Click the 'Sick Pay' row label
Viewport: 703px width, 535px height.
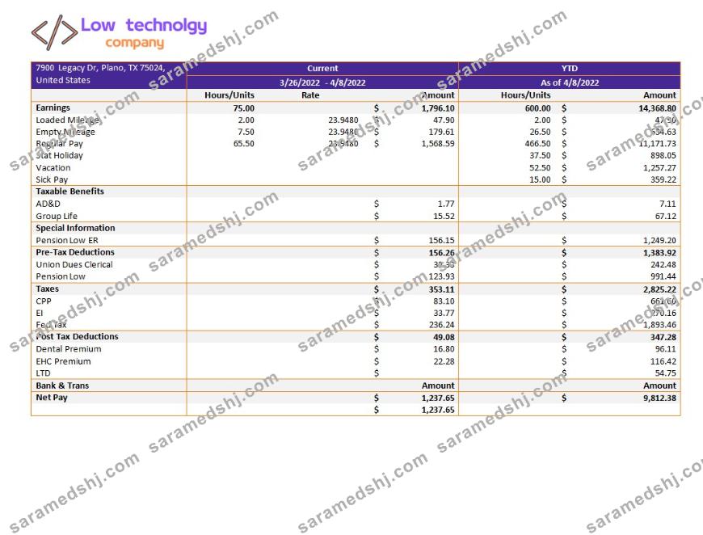[52, 179]
